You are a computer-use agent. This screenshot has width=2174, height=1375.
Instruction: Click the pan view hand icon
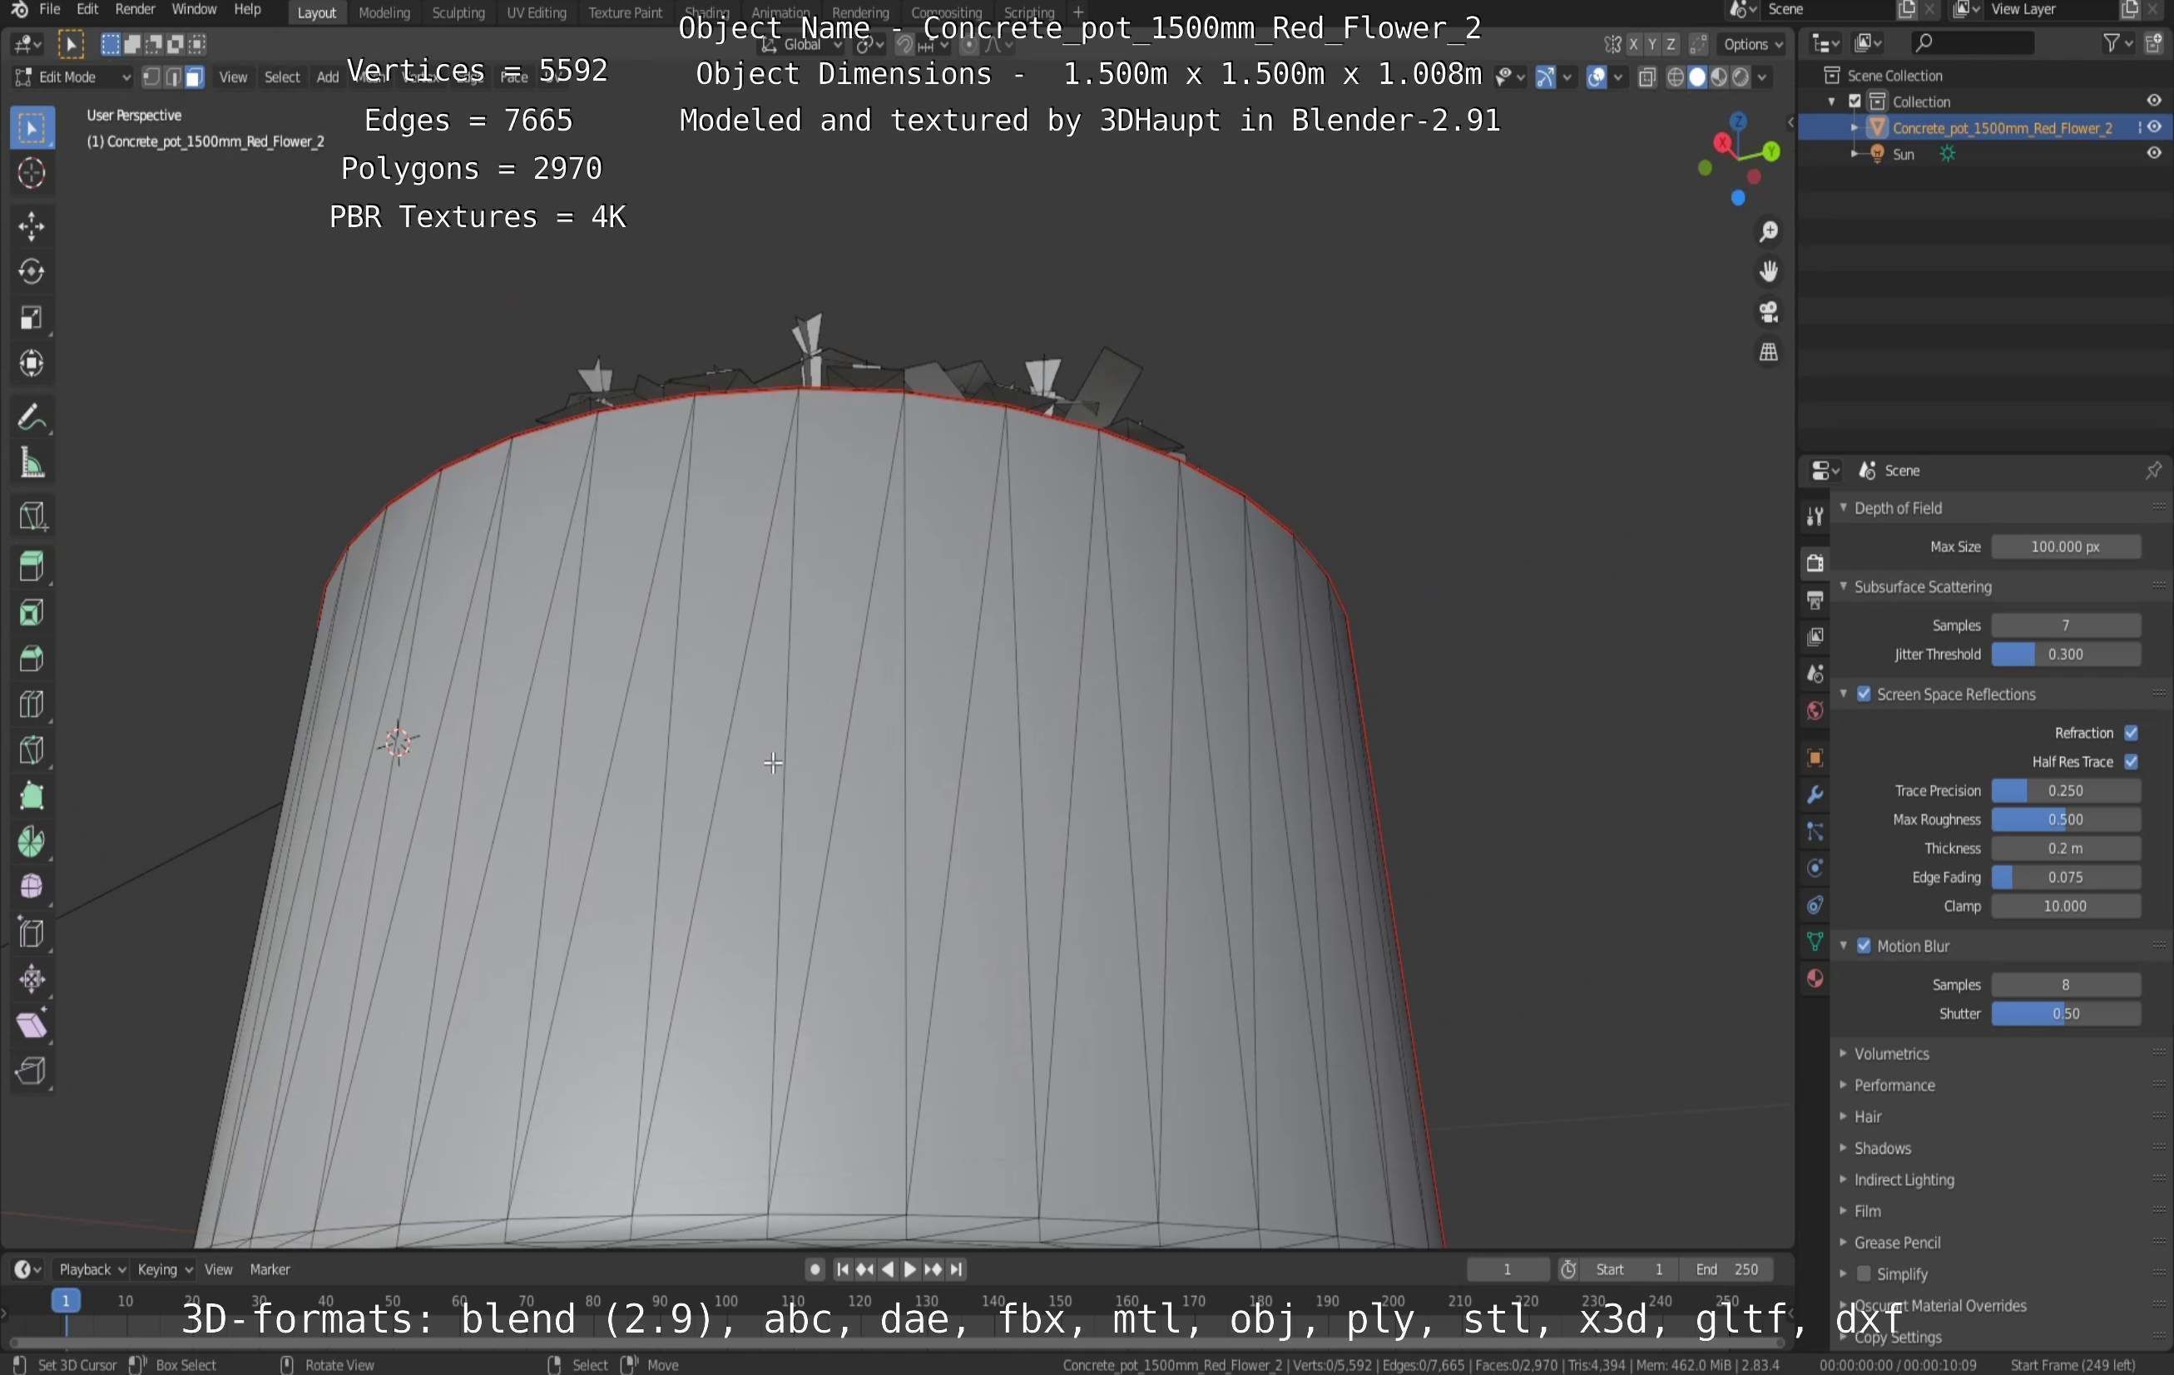click(x=1768, y=272)
